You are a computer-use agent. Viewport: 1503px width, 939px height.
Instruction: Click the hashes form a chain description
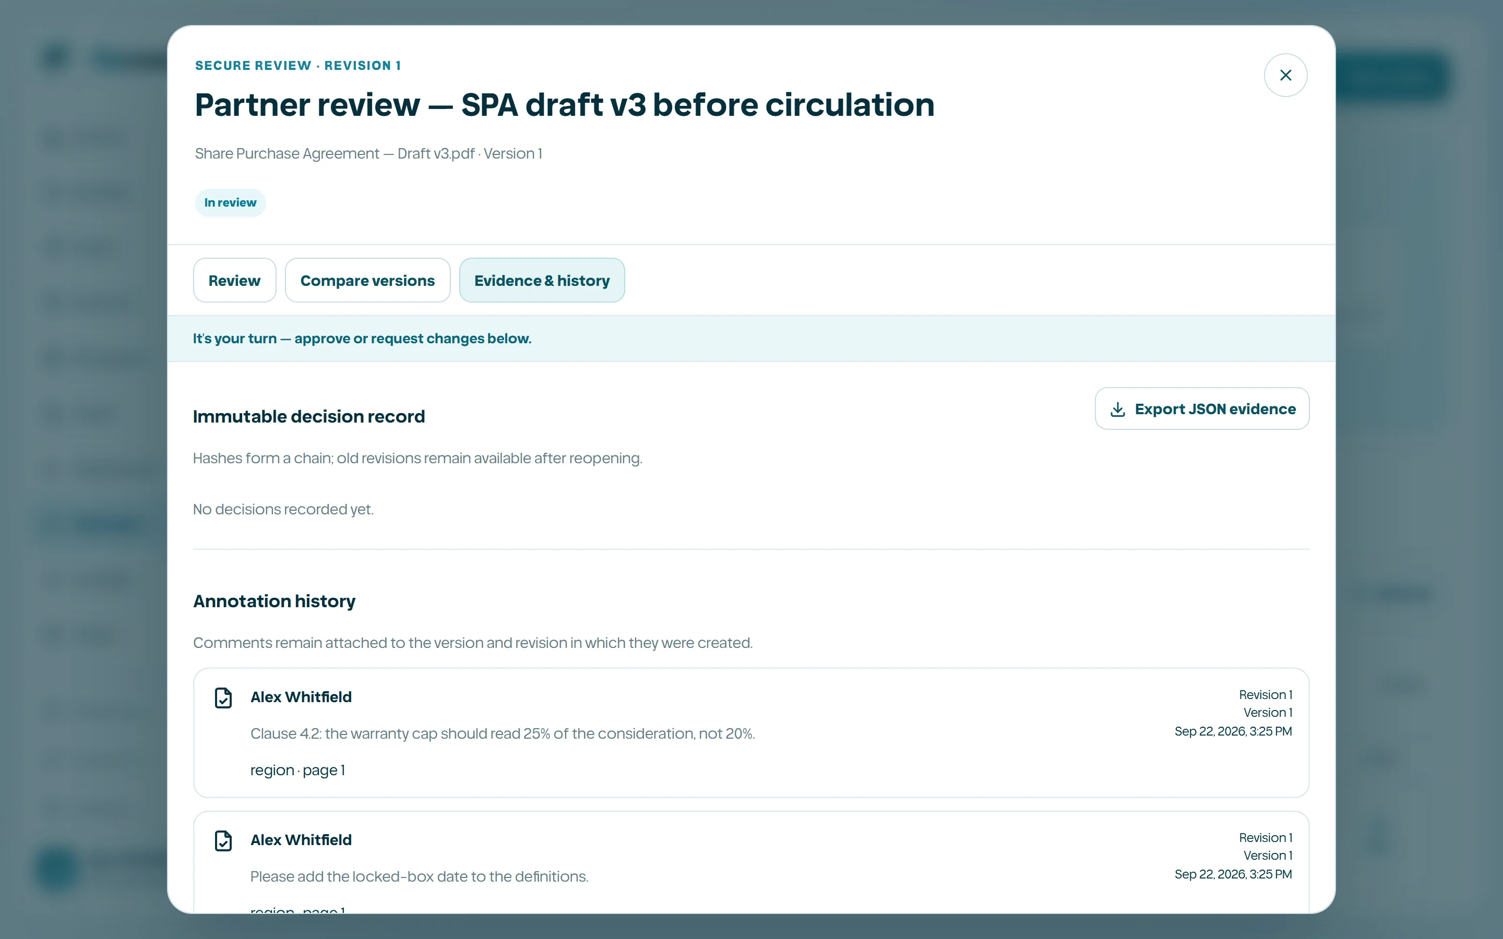(x=417, y=459)
